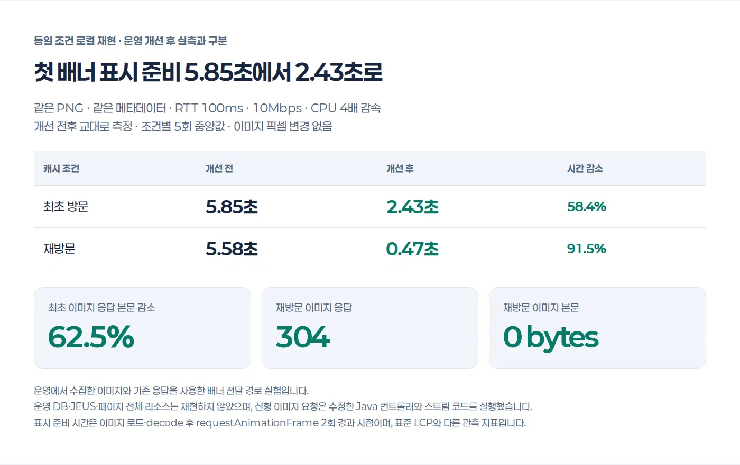
Task: Click the '5.58초' value
Action: tap(232, 249)
